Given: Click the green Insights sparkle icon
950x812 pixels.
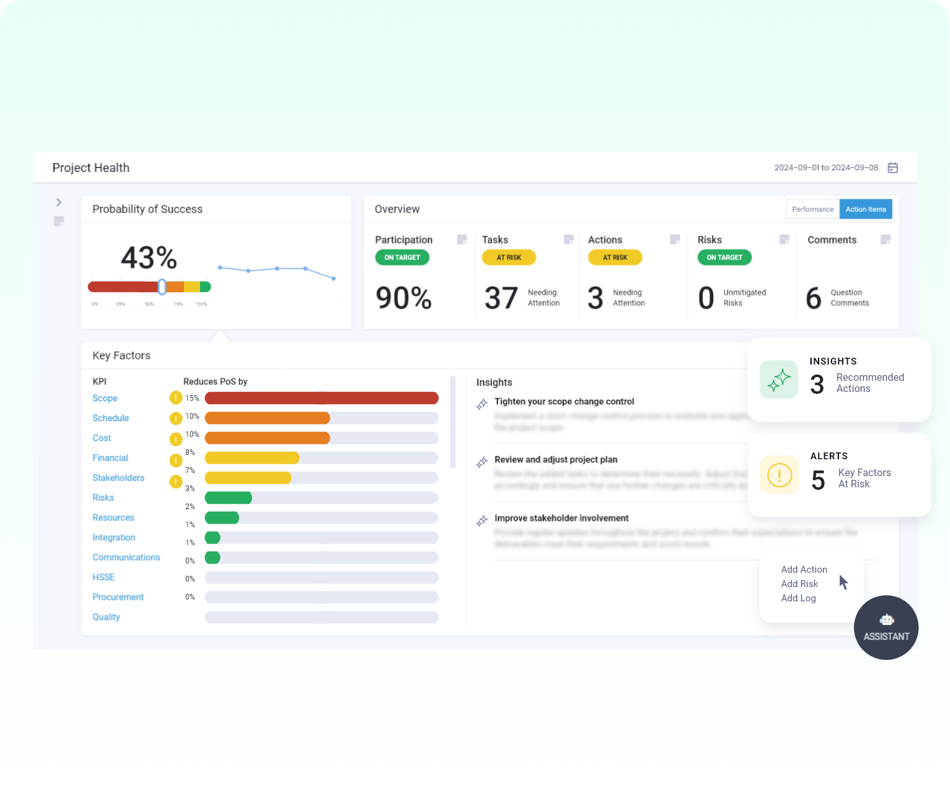Looking at the screenshot, I should (779, 380).
